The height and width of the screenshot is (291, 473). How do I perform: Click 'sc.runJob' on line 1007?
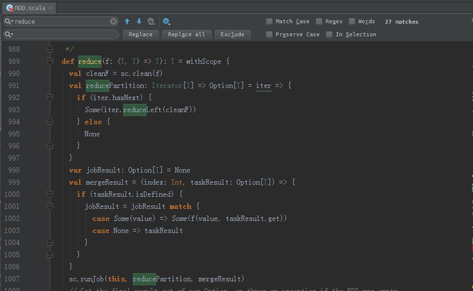click(86, 278)
